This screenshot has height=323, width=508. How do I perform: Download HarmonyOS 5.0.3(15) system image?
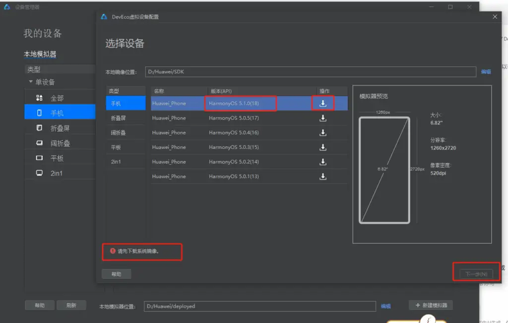pyautogui.click(x=323, y=147)
